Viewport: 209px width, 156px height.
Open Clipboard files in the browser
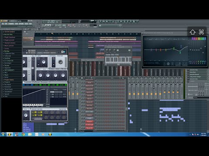coord(9,53)
